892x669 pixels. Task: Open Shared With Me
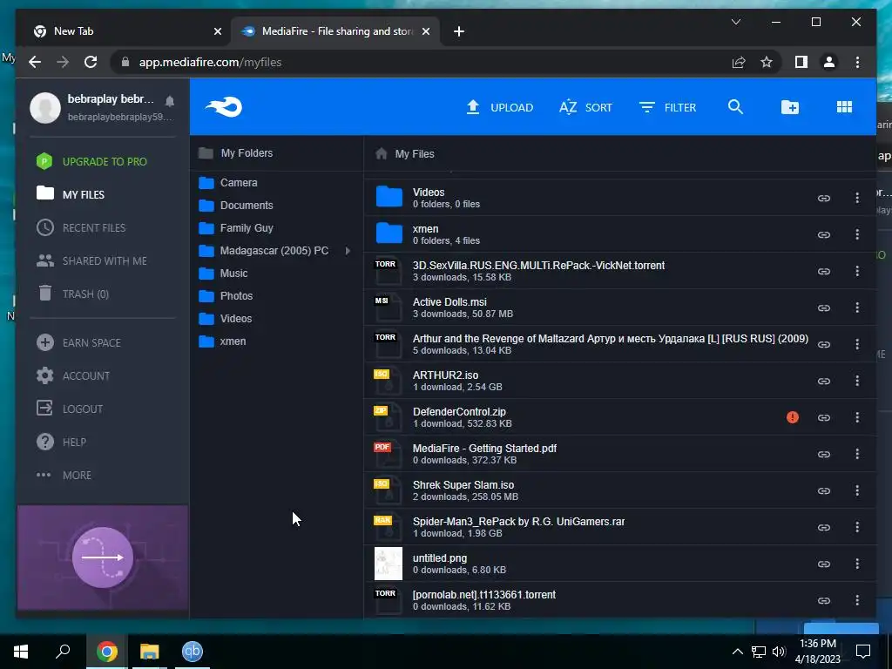[x=91, y=260]
